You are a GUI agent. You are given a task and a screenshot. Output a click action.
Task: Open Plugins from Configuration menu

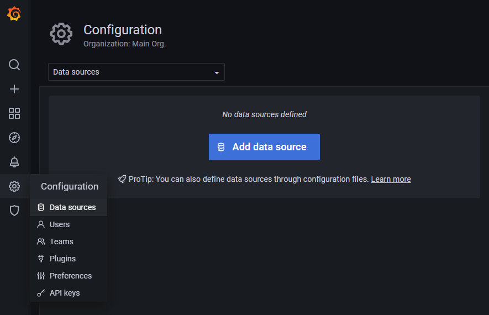[62, 259]
